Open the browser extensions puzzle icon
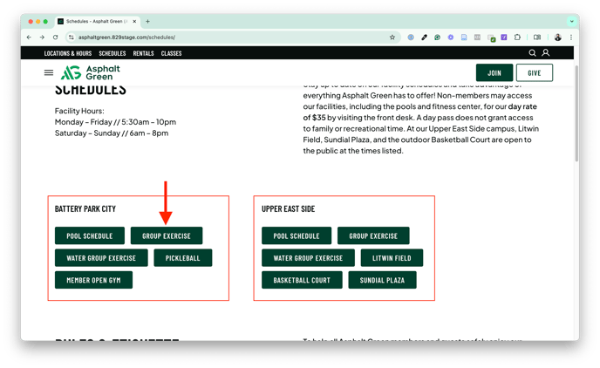The image size is (600, 368). [x=518, y=37]
